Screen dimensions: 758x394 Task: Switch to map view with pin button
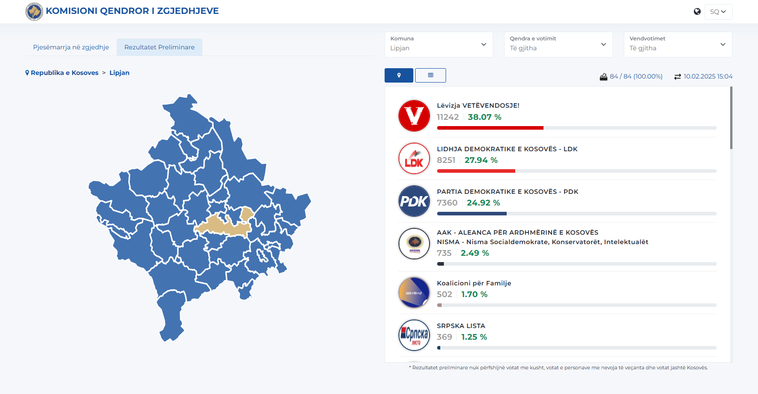point(399,75)
